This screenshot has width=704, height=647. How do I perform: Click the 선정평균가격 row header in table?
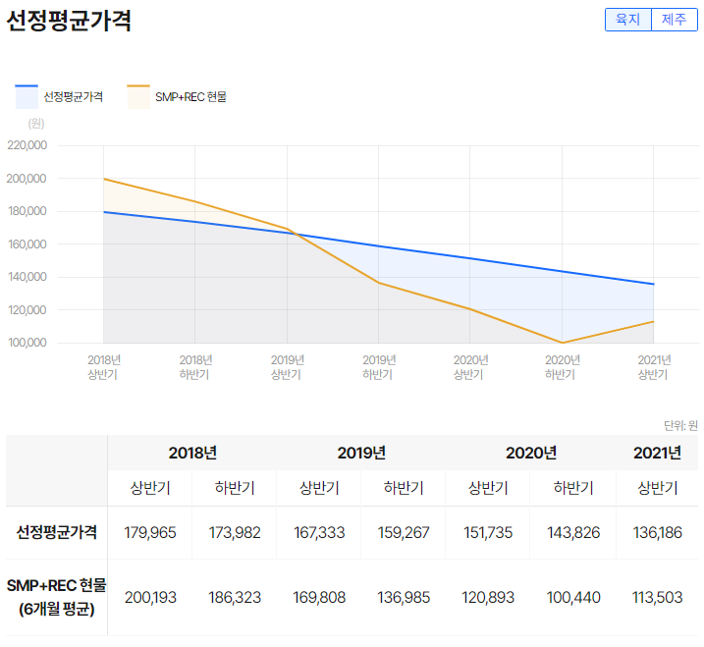57,533
